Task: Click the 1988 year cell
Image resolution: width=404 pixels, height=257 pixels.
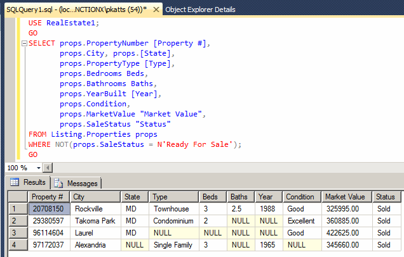Action: tap(269, 209)
